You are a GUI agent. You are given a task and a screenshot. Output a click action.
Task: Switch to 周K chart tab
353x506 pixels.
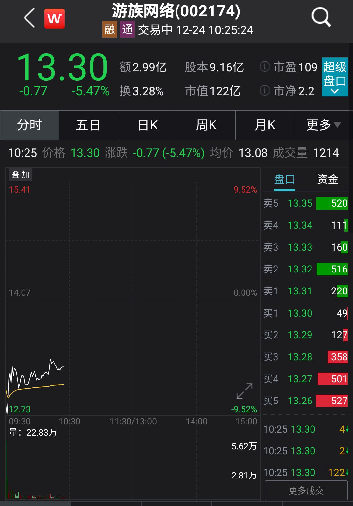[x=206, y=125]
